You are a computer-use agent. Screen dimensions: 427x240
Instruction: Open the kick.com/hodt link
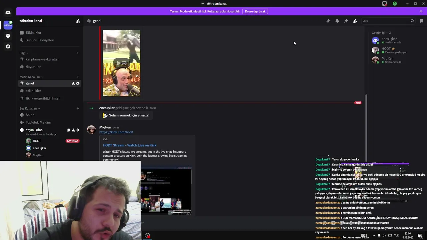point(116,132)
